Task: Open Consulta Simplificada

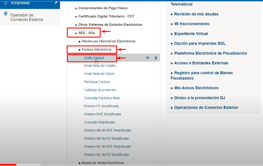Action: pyautogui.click(x=100, y=122)
